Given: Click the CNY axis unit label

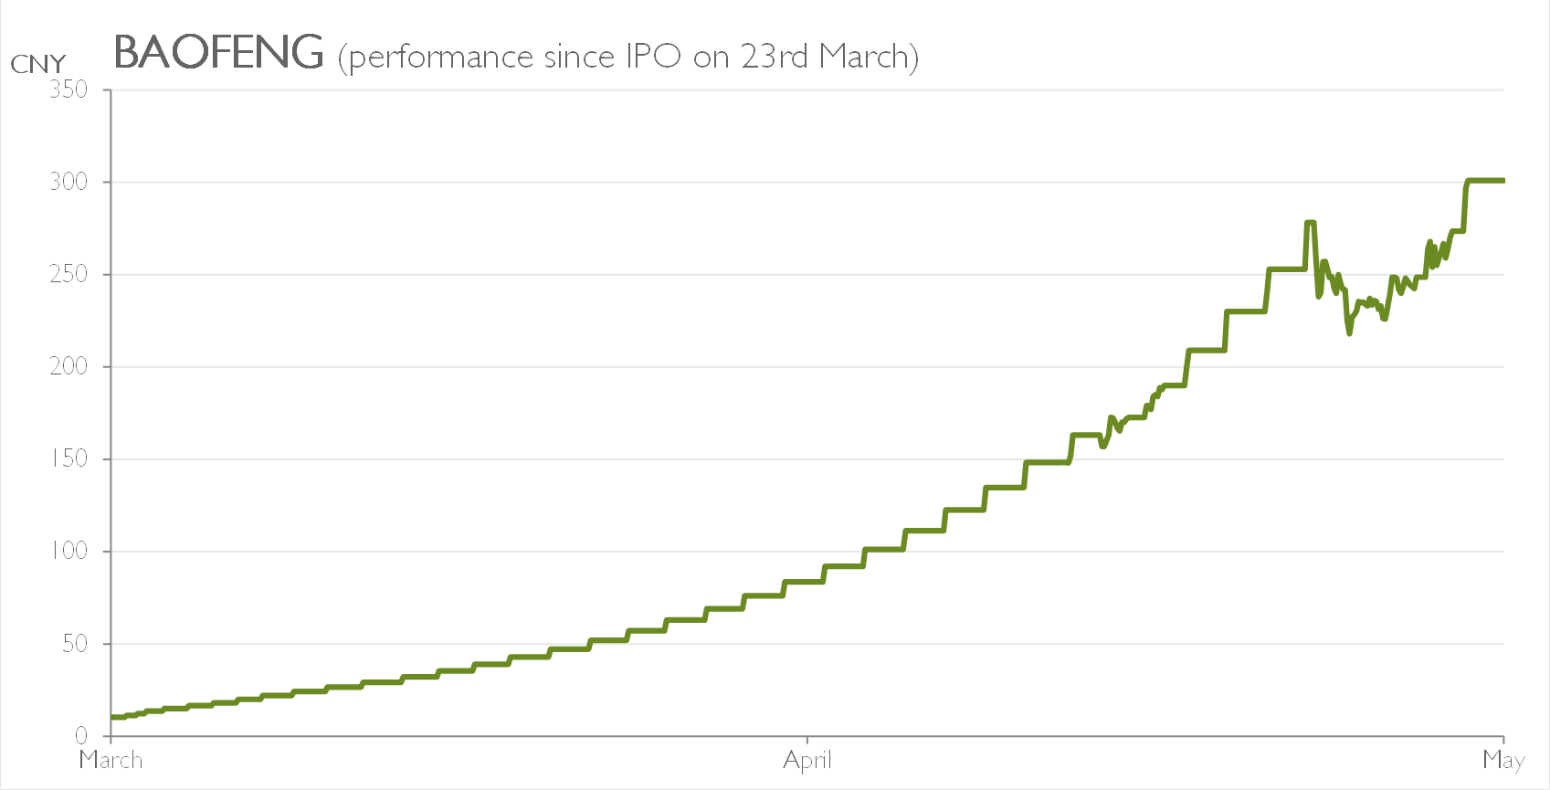Looking at the screenshot, I should (x=37, y=64).
